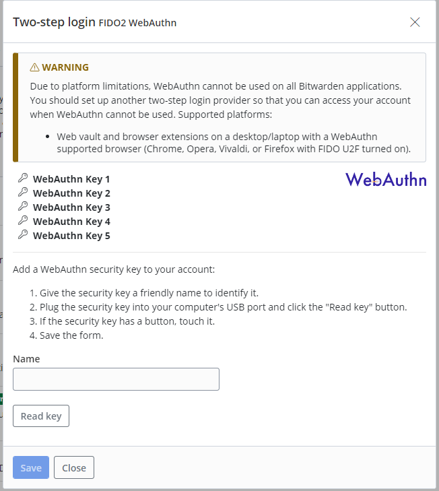This screenshot has width=439, height=491.
Task: Click the key icon beside WebAuthn Key 1
Action: tap(23, 178)
